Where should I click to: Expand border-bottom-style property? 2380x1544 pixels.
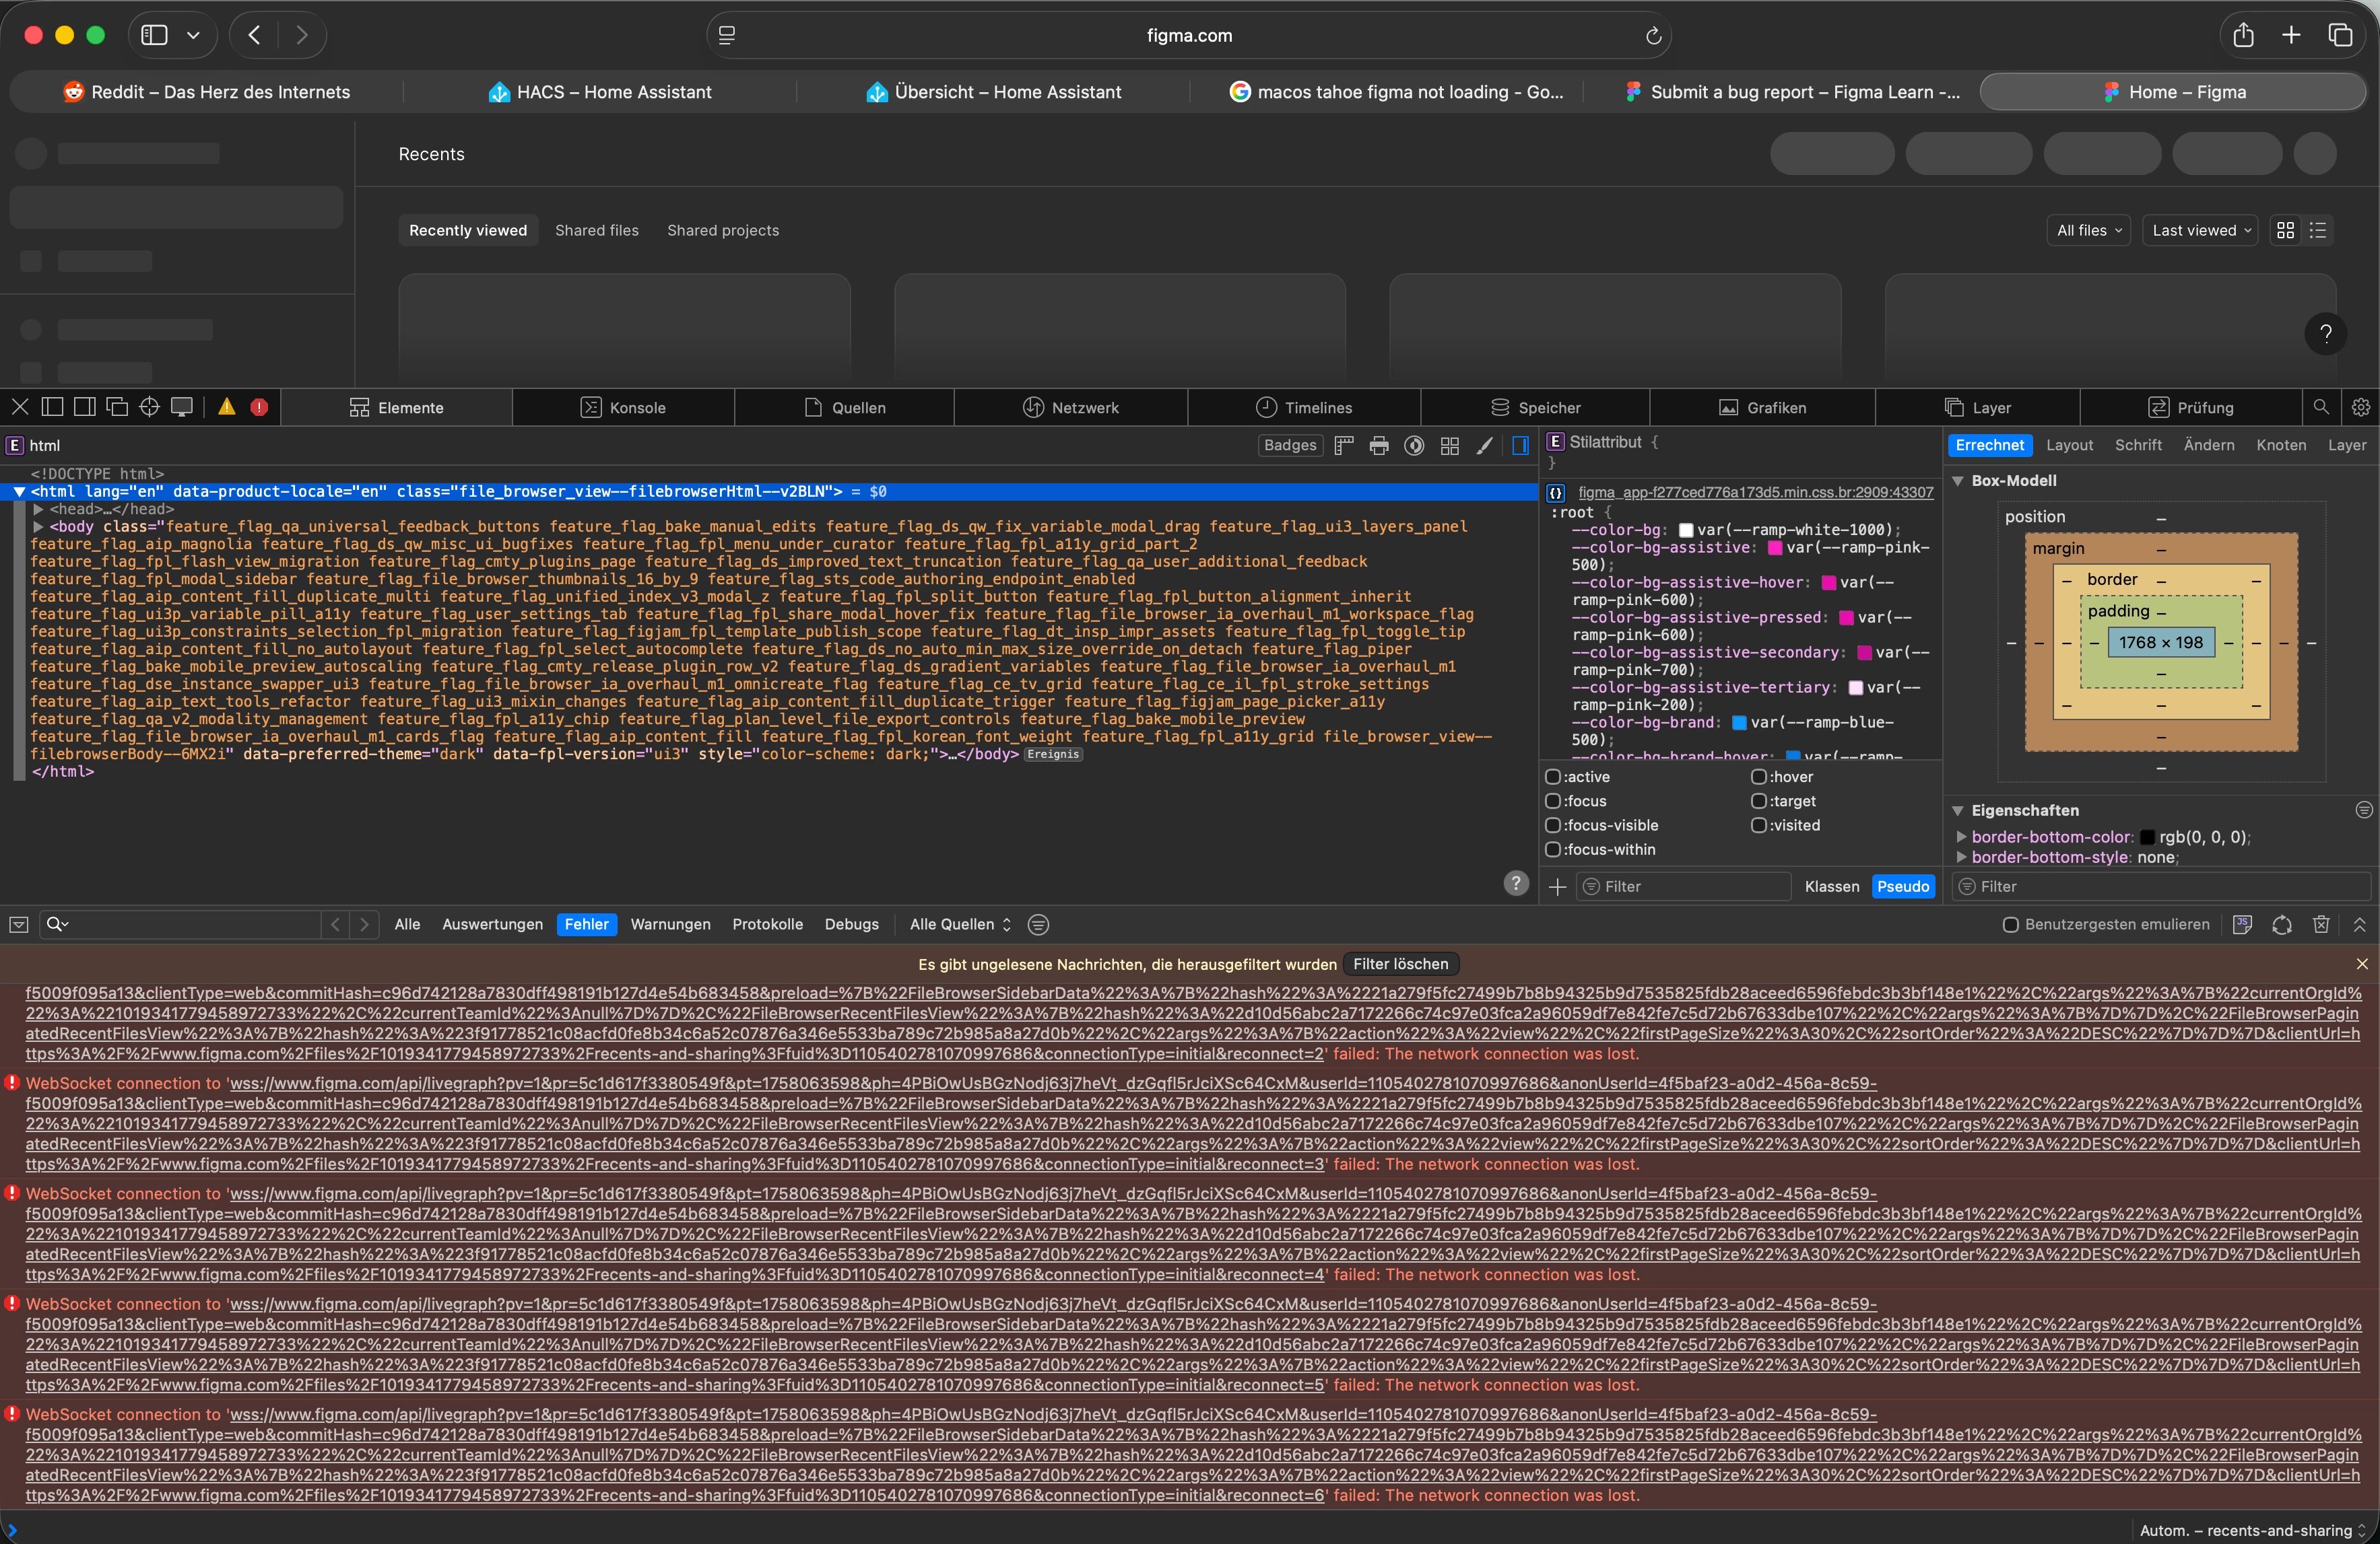(1961, 856)
